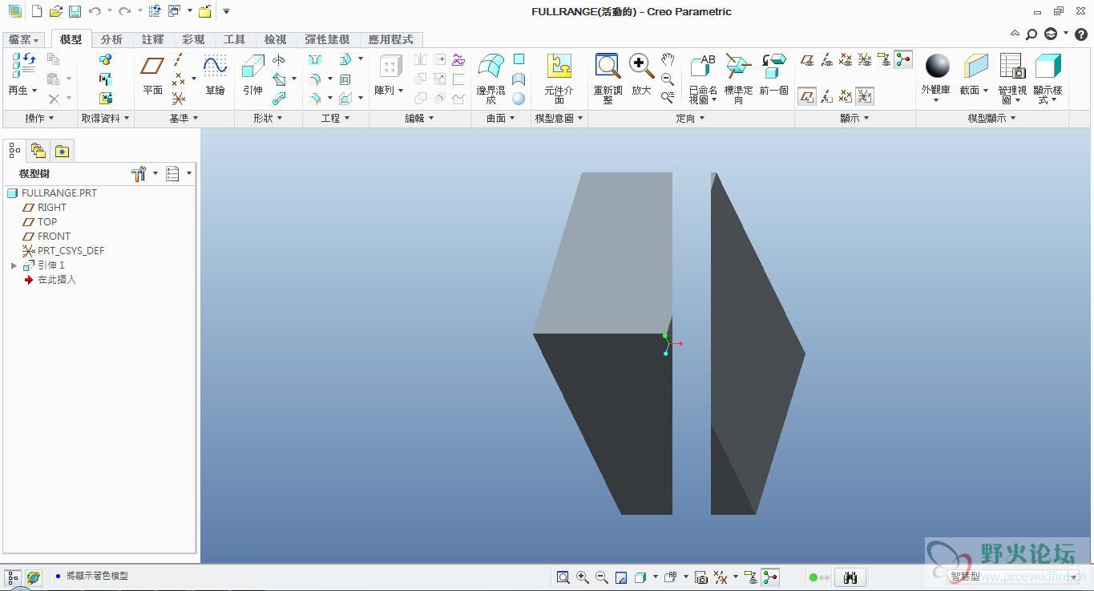
Task: Open the folder browser navigator tab
Action: coord(38,151)
